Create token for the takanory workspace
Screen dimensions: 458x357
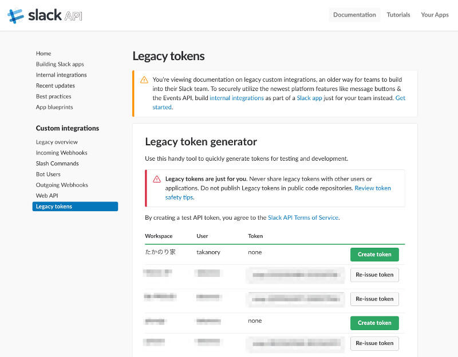tap(374, 254)
